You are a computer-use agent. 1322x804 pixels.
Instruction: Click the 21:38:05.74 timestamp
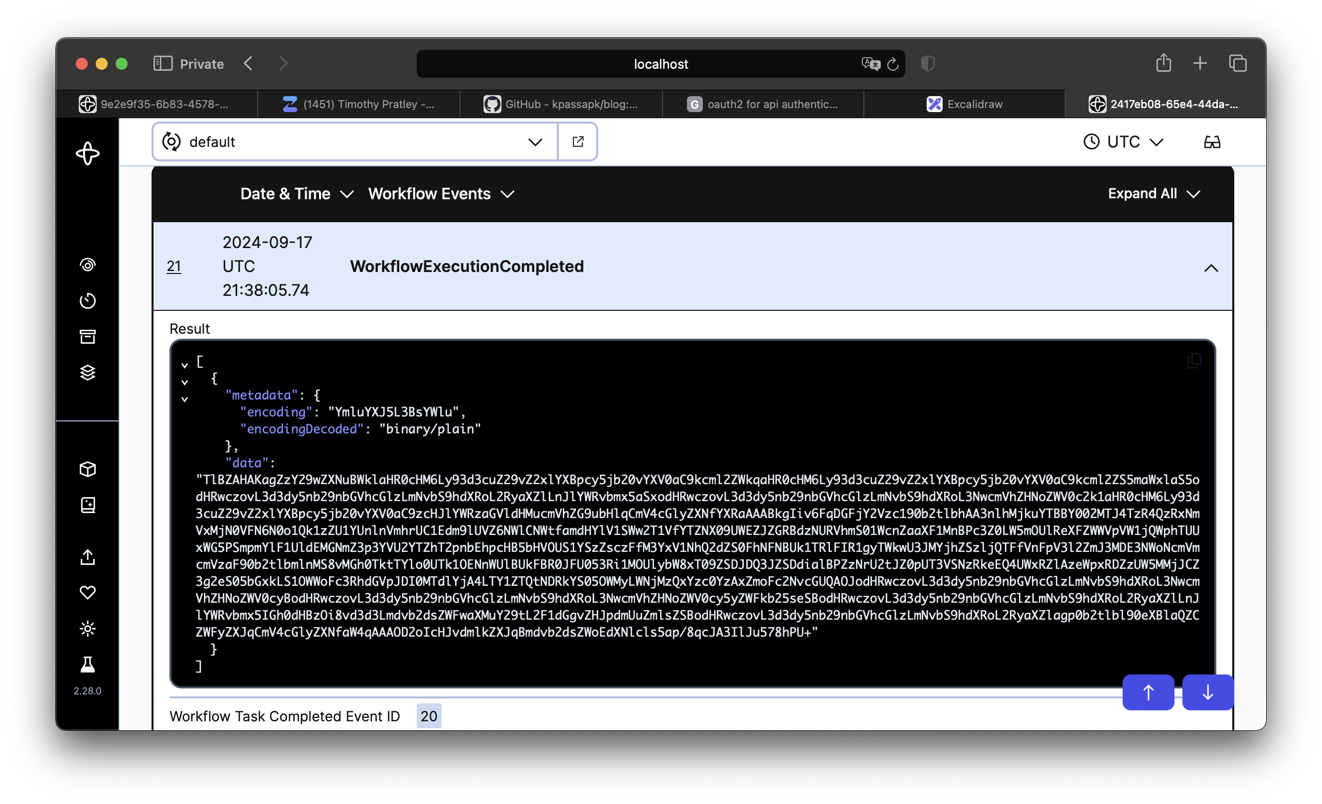(x=266, y=290)
